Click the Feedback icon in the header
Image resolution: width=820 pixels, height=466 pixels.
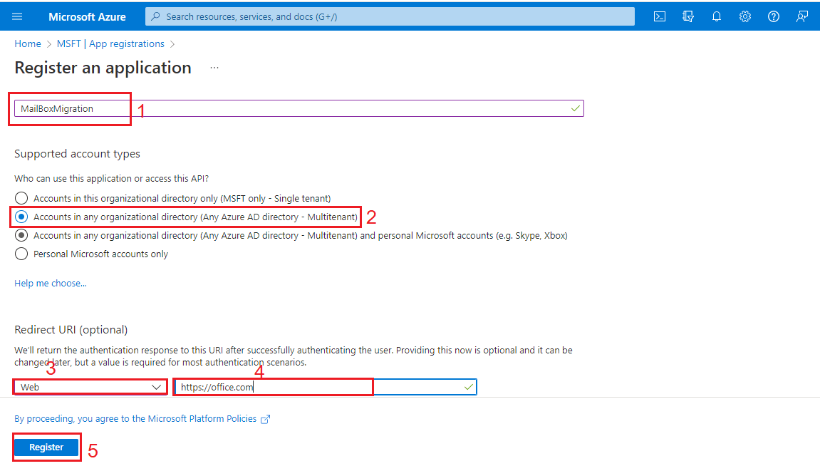pyautogui.click(x=802, y=16)
